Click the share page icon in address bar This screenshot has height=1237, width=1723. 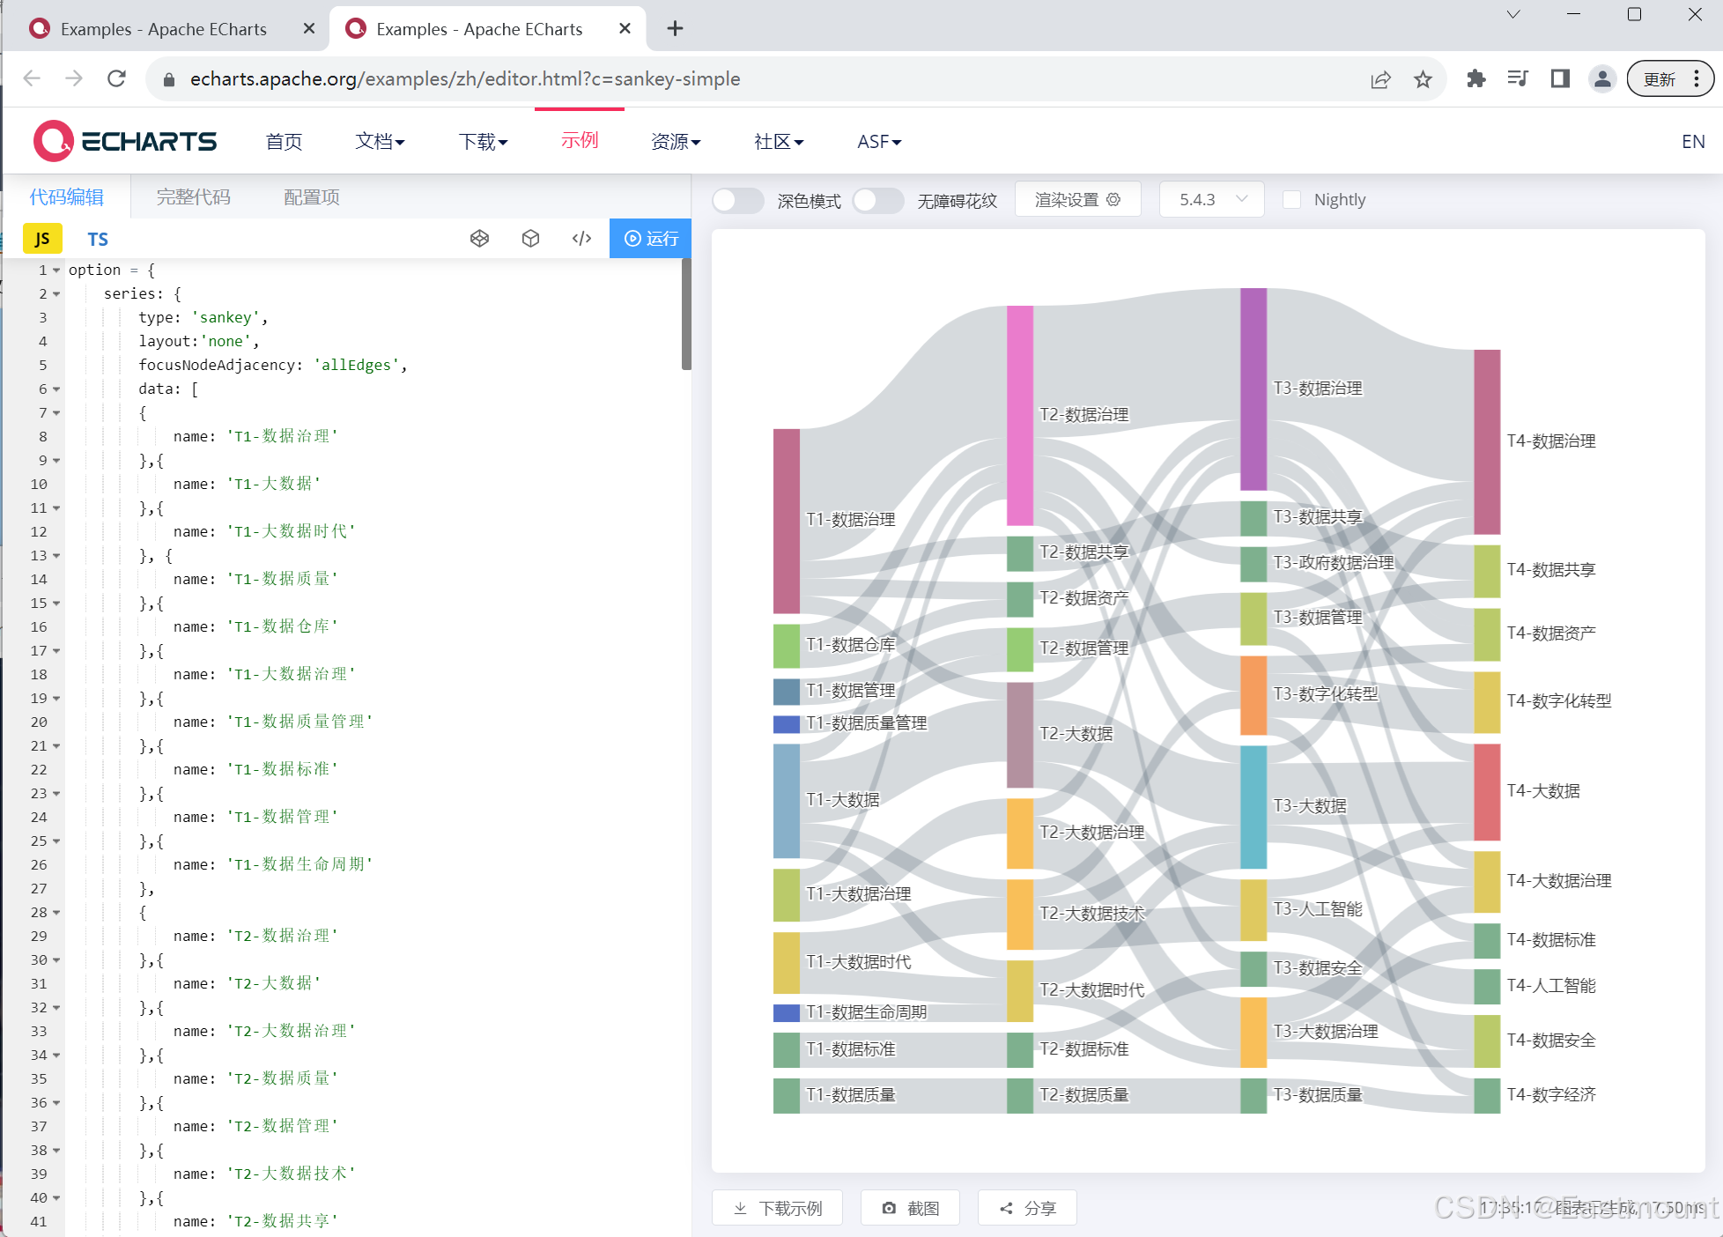pos(1380,79)
